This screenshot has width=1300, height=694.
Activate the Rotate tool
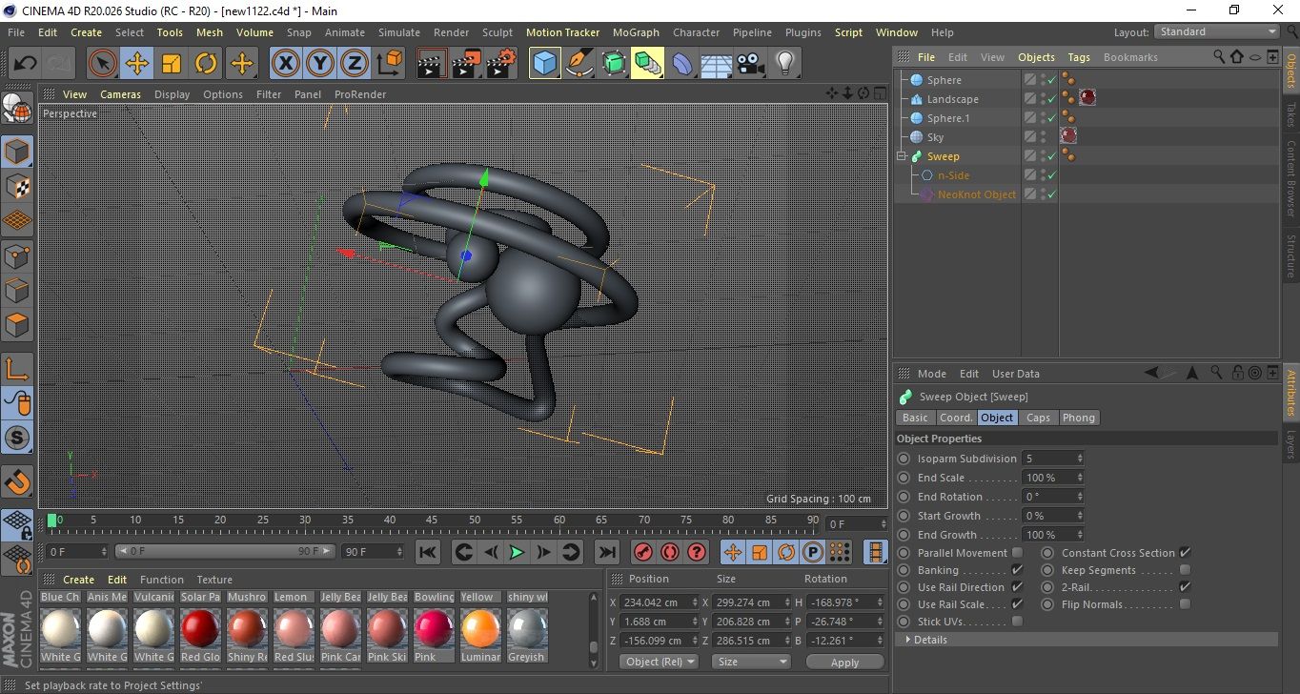point(206,64)
